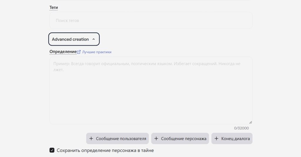Insert a Конец диалога marker
The width and height of the screenshot is (301, 157).
coord(232,138)
